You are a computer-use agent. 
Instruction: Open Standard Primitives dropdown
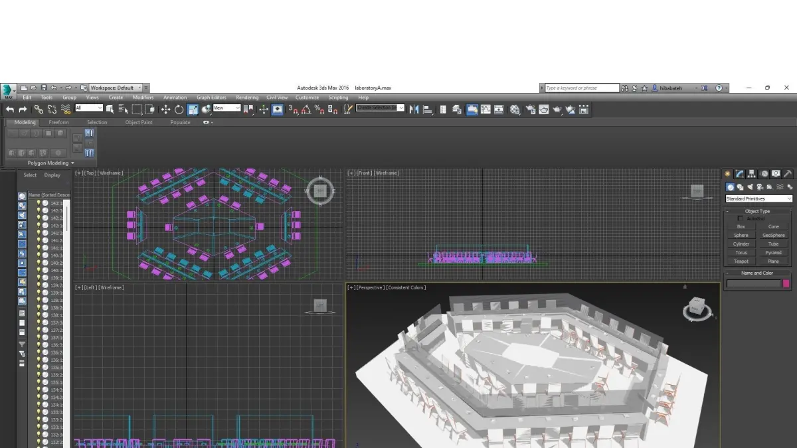pyautogui.click(x=758, y=198)
